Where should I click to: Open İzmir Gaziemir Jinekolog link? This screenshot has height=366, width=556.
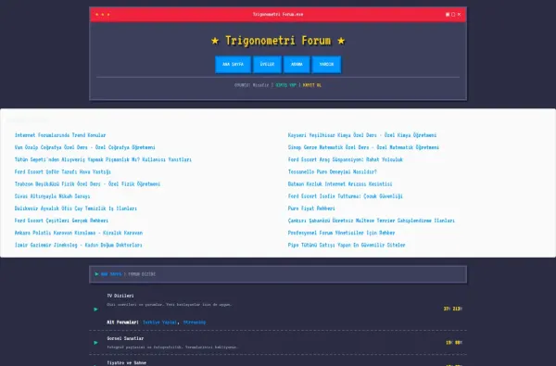[x=78, y=245]
